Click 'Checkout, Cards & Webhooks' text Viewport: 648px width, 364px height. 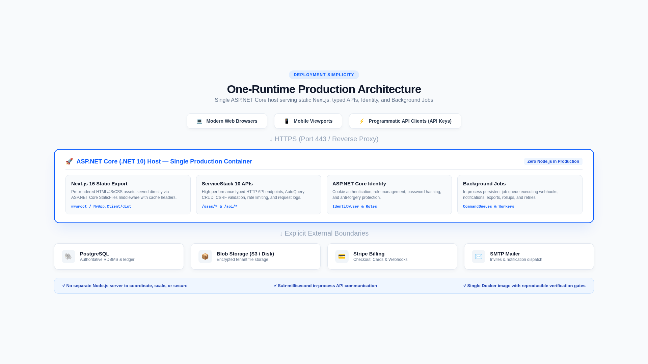click(380, 260)
